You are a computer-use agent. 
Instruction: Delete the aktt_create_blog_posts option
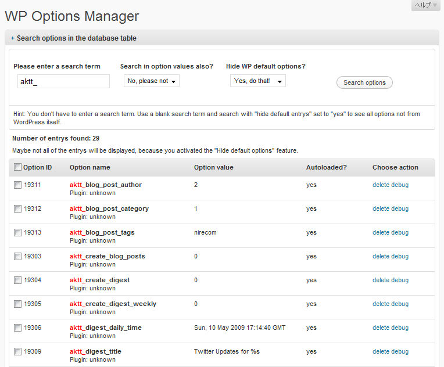tap(381, 256)
